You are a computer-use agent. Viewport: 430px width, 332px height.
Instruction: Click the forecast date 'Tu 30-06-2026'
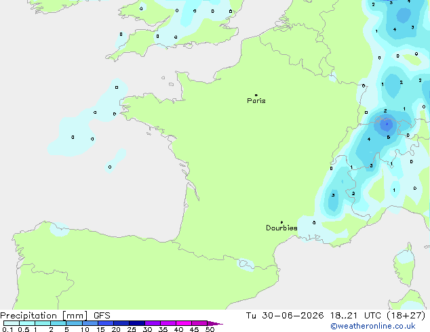click(x=285, y=316)
